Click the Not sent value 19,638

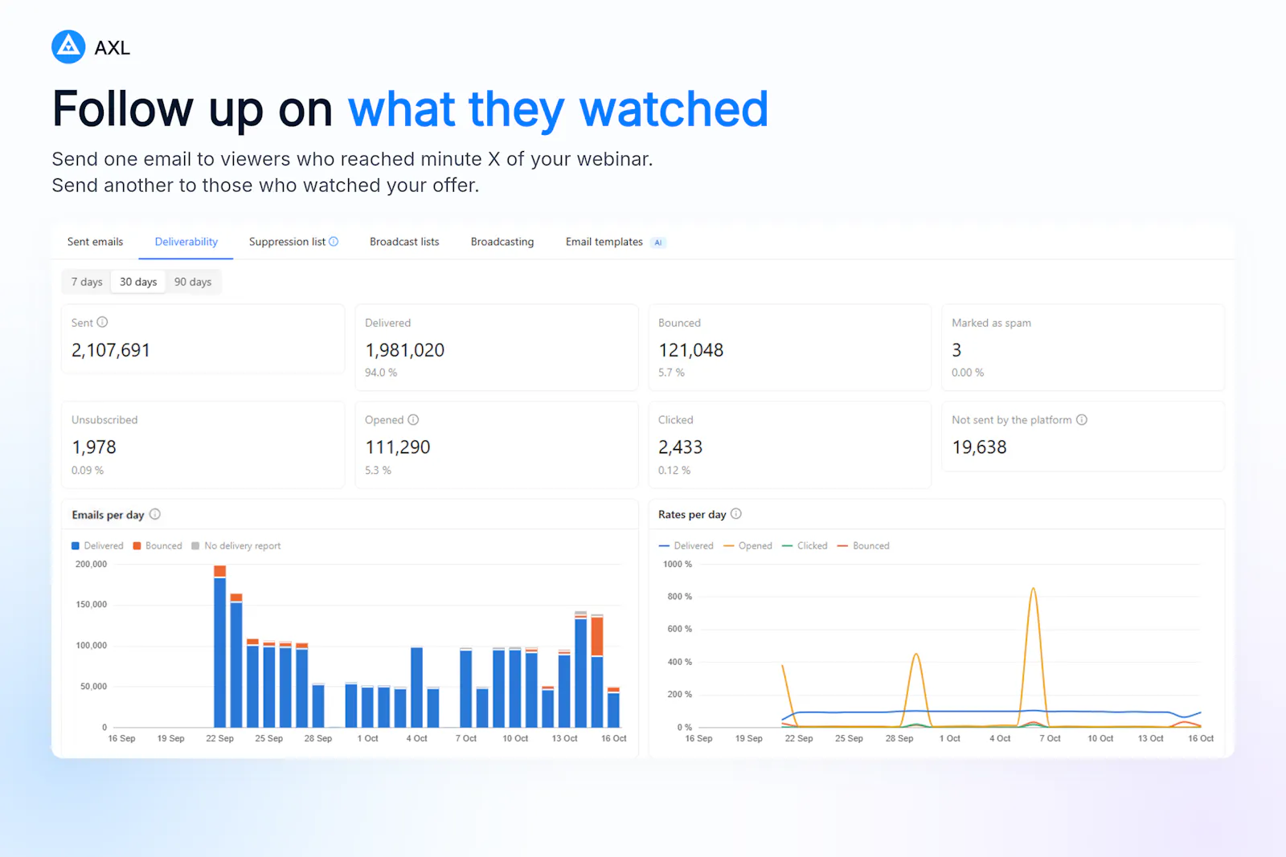pos(979,447)
